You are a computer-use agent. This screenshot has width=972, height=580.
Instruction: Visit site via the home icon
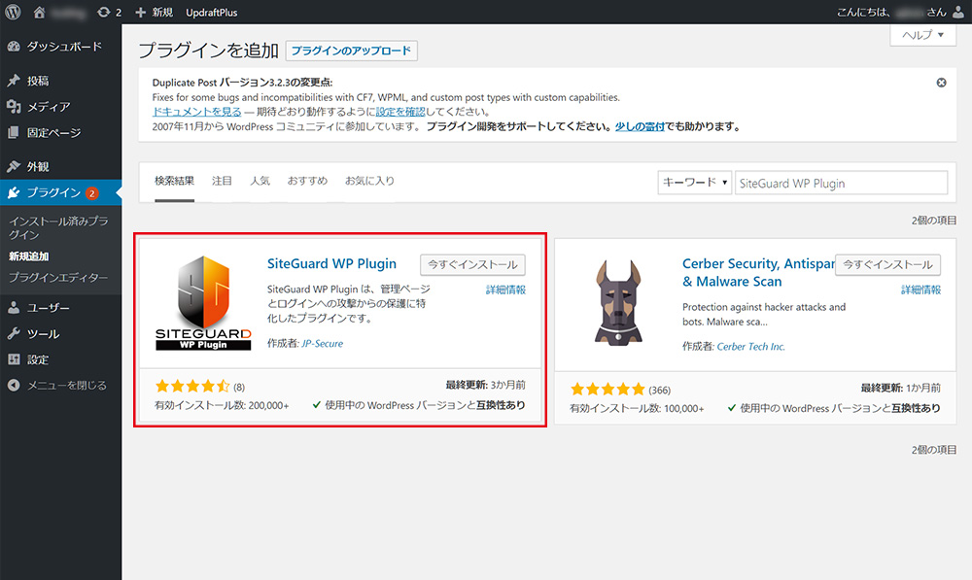39,12
